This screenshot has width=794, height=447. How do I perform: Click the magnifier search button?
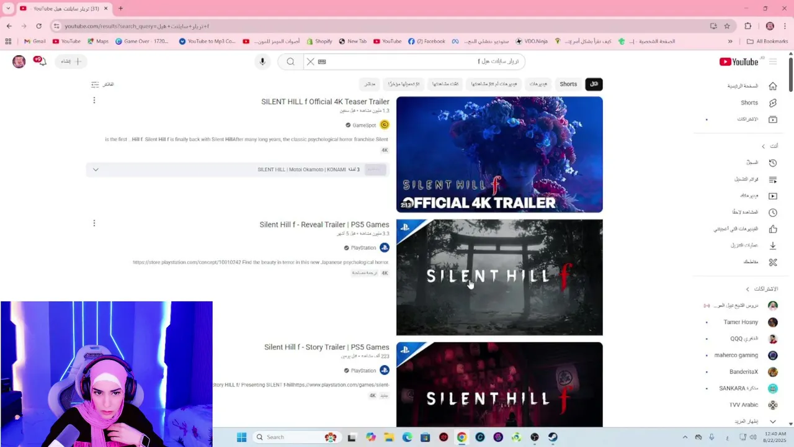(290, 61)
